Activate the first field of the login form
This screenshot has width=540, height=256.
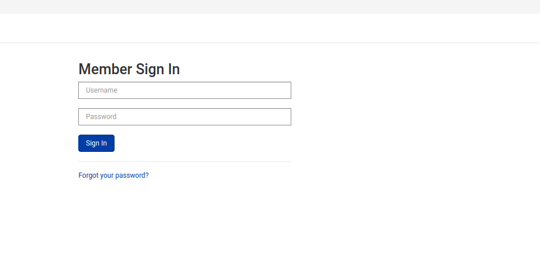pyautogui.click(x=184, y=90)
